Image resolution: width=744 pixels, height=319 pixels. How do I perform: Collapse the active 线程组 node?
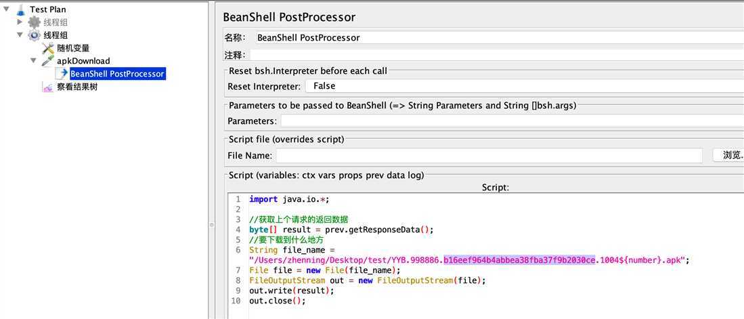click(20, 34)
